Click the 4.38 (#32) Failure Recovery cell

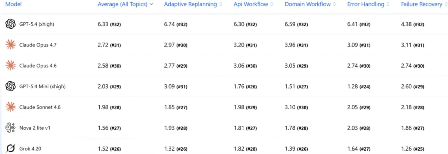[x=413, y=24]
